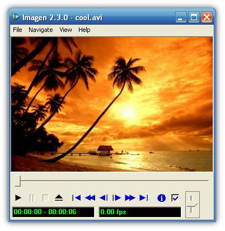Open the File menu
This screenshot has height=231, width=225.
coord(17,30)
